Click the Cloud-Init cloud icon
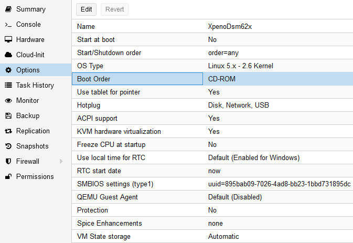Screen dimensions: 353x243 pos(8,55)
